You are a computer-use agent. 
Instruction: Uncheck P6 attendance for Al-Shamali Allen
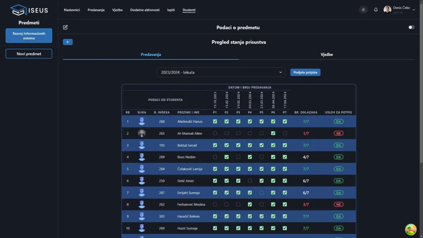click(x=273, y=133)
